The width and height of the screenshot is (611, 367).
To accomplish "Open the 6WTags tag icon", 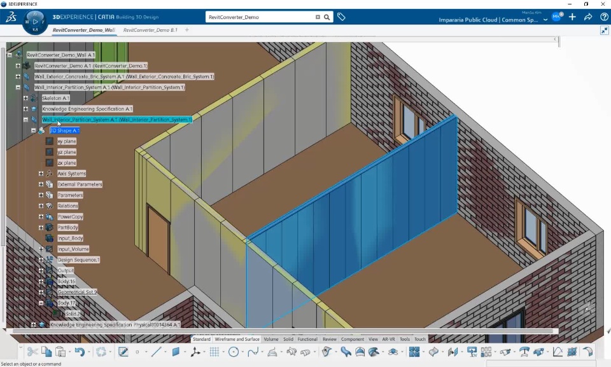I will 341,17.
